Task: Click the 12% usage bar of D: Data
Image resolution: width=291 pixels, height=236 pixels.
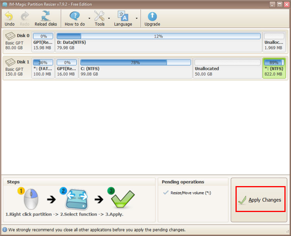Action: (158, 36)
